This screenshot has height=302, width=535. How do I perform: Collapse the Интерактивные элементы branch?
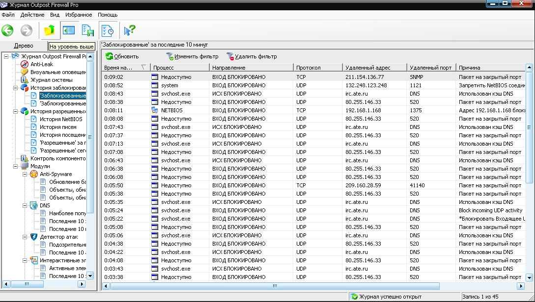[x=25, y=260]
